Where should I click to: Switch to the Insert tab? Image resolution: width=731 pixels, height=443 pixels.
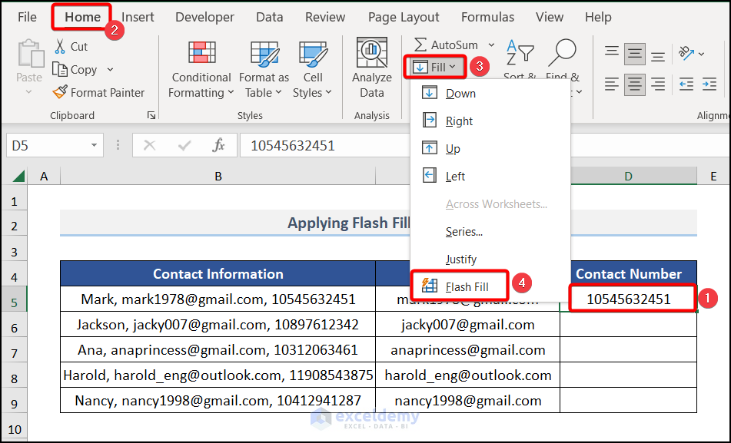click(x=138, y=17)
